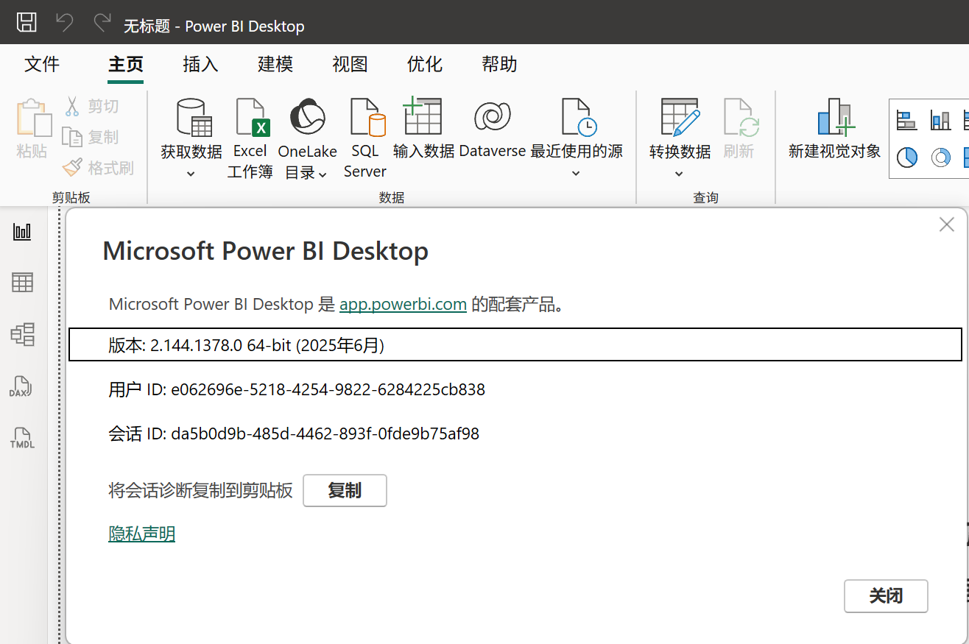969x644 pixels.
Task: Open the 建模 ribbon tab
Action: tap(275, 64)
